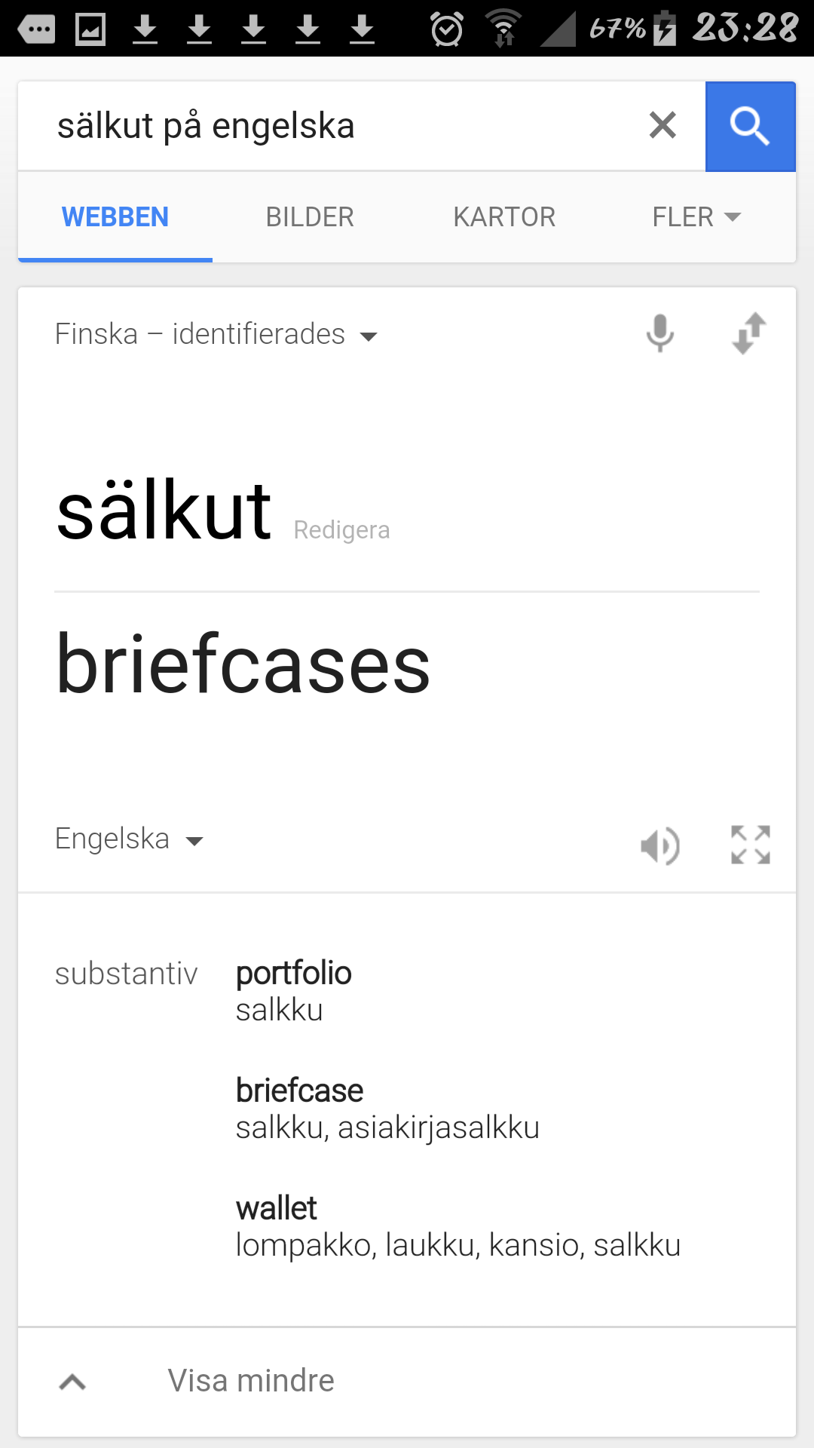Switch to the BILDER tab

click(x=310, y=217)
